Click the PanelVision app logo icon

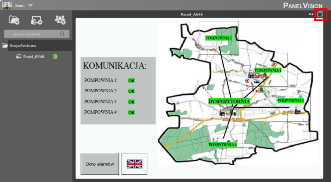click(x=6, y=5)
